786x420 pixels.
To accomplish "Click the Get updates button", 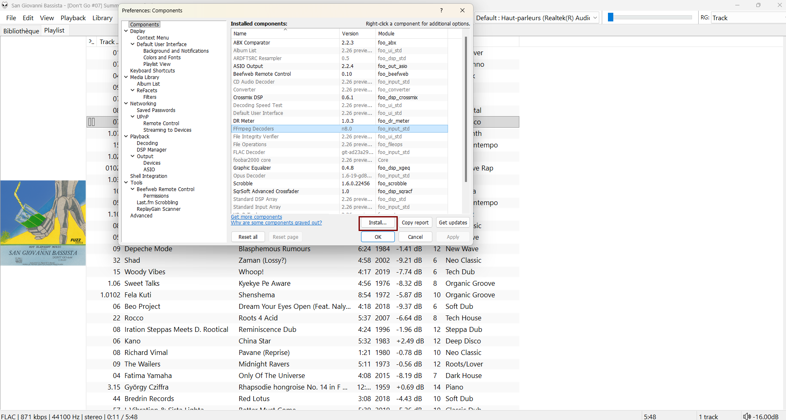I will (x=453, y=223).
